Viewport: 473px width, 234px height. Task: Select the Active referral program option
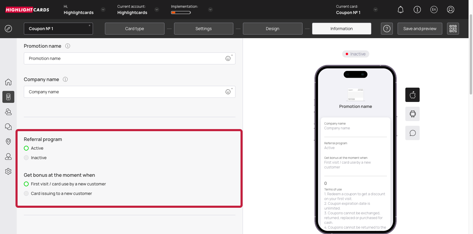click(27, 148)
